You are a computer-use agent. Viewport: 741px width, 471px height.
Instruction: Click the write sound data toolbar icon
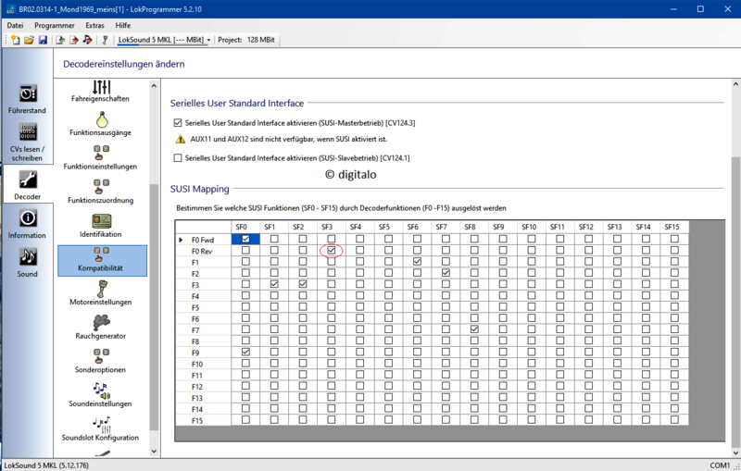tap(87, 40)
